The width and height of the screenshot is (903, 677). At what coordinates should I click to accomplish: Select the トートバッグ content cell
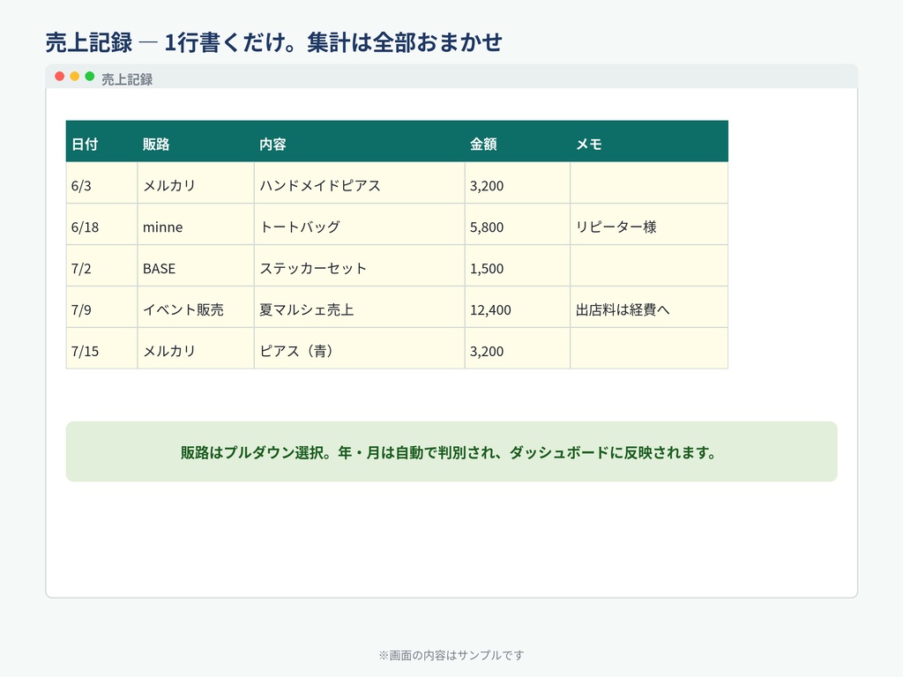(360, 225)
